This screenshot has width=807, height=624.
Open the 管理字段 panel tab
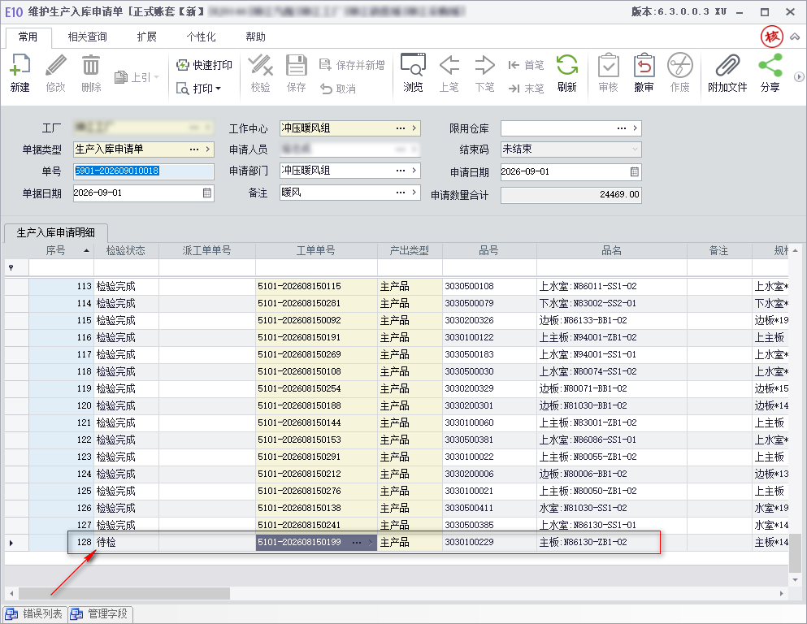[99, 613]
